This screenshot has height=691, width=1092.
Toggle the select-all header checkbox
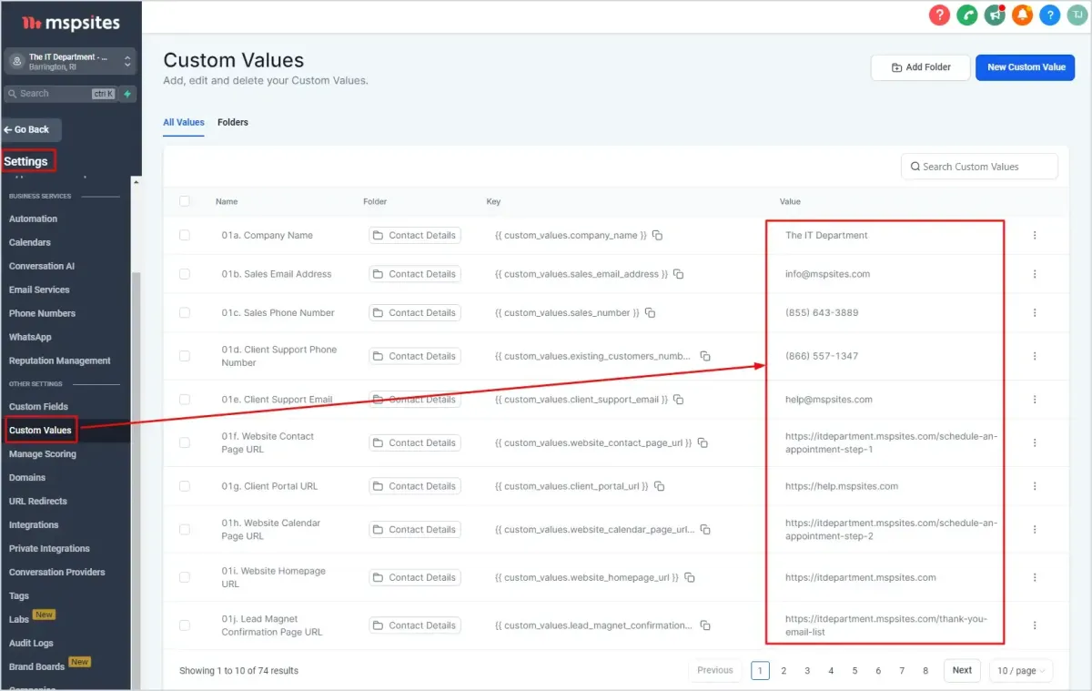pos(185,201)
